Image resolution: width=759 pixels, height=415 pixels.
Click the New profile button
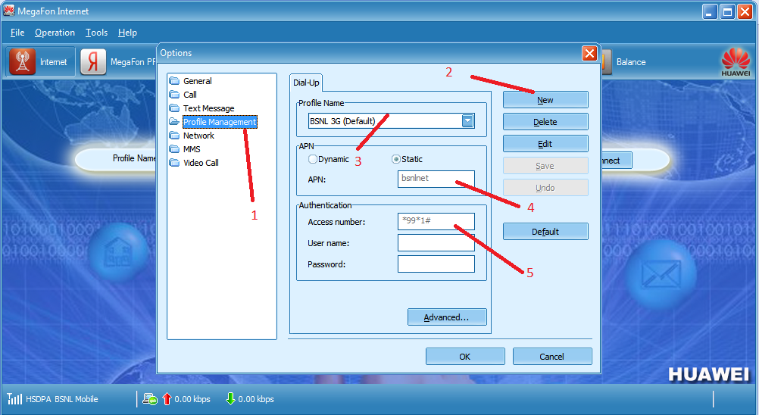(x=545, y=100)
